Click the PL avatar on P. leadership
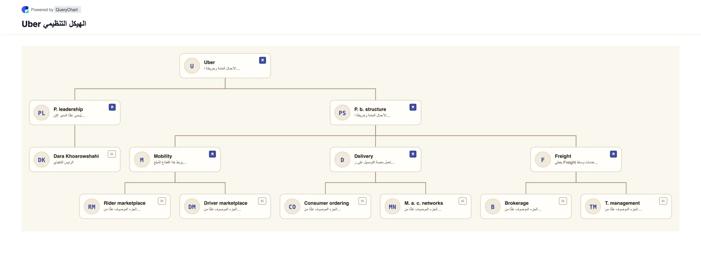Viewport: 701px width, 253px height. (x=42, y=113)
